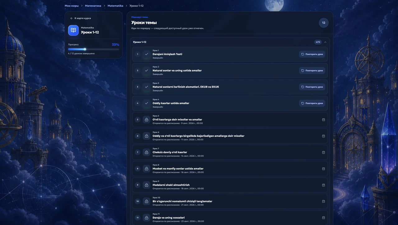Click the calendar icon for lesson 6

[323, 136]
